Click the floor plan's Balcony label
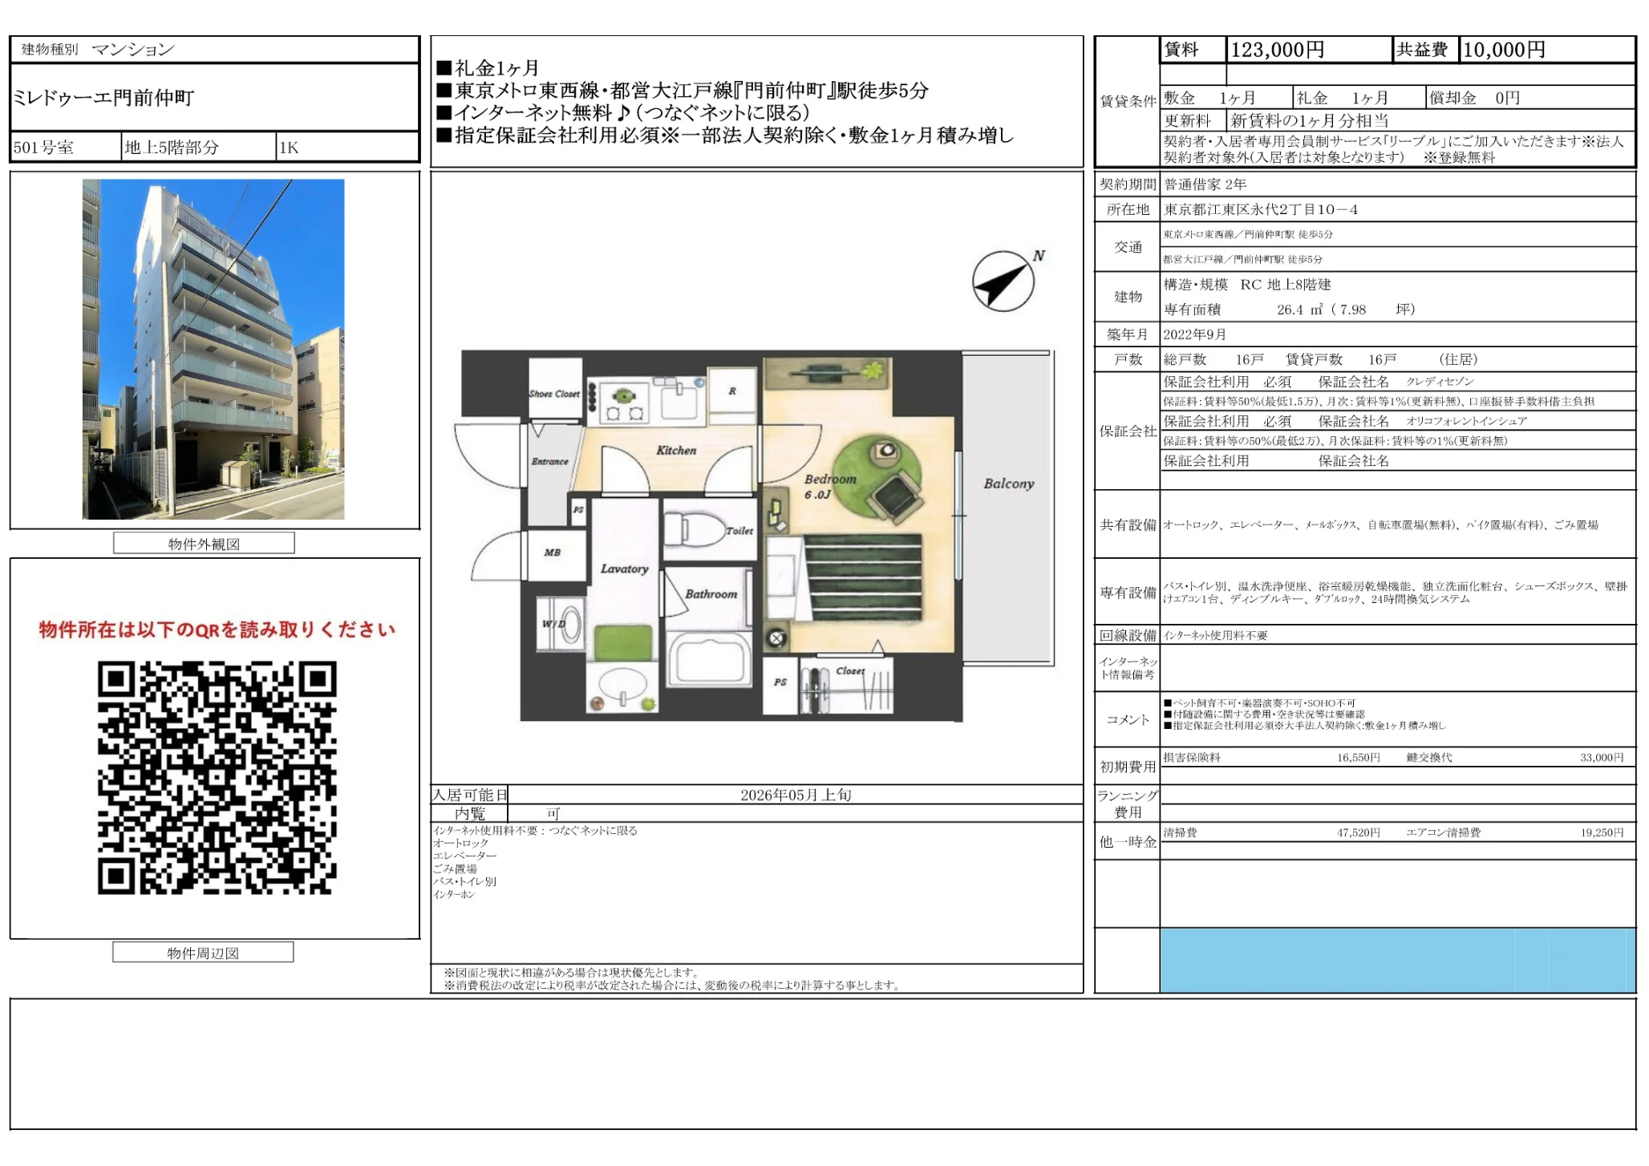The width and height of the screenshot is (1649, 1166). click(1008, 484)
